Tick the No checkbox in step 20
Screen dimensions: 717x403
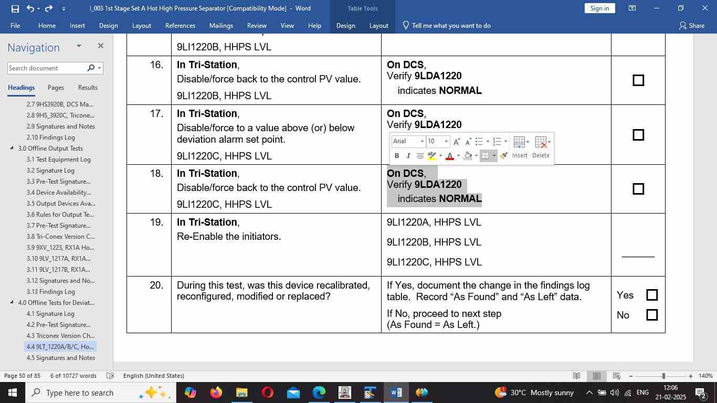tap(652, 315)
